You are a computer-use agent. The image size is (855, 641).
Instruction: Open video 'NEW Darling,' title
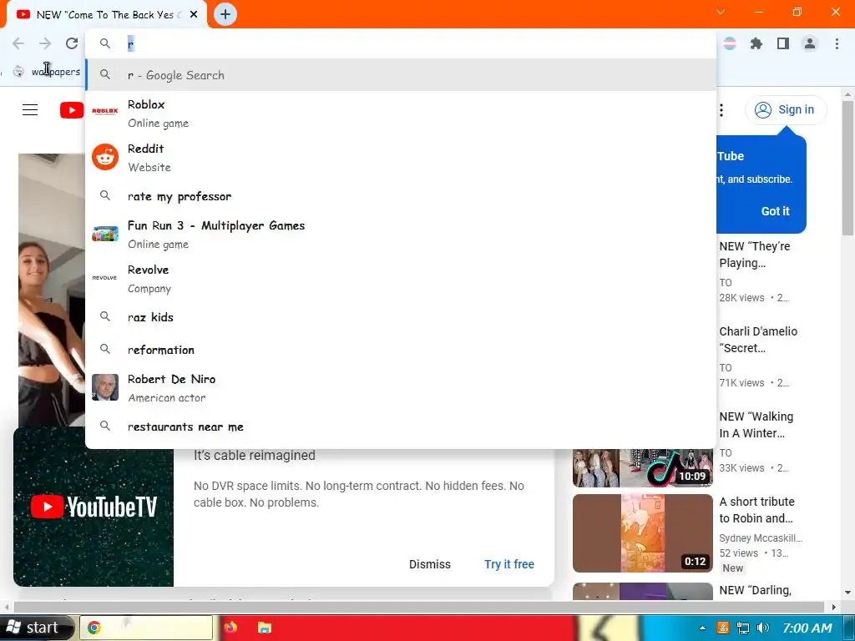pyautogui.click(x=755, y=590)
